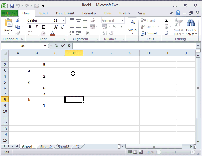Click the Enter checkmark in formula bar
Screen dimensions: 202x156
click(63, 46)
